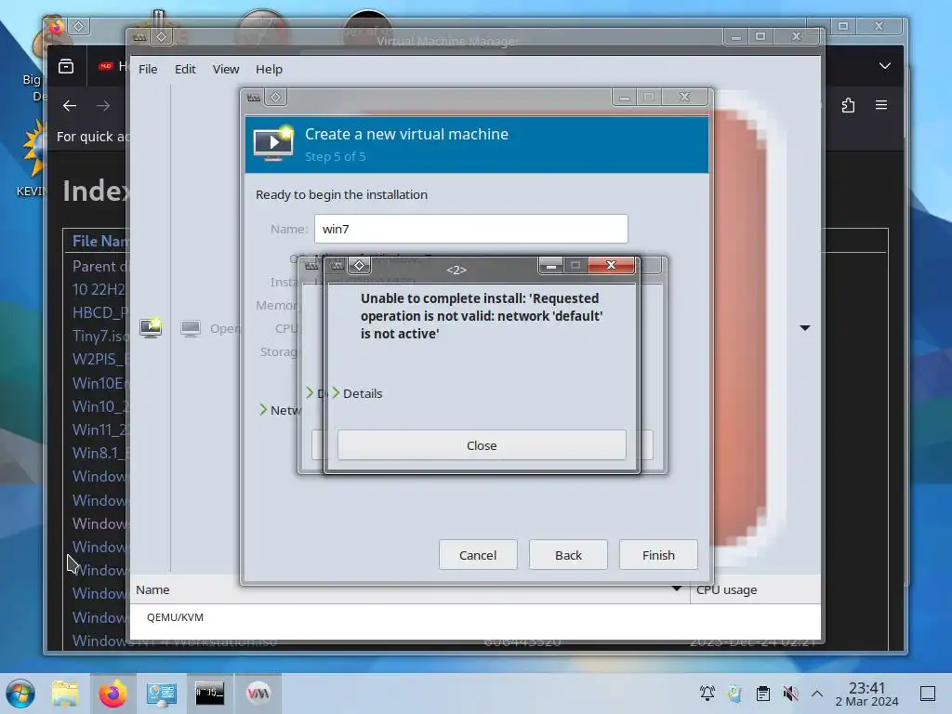Click the show desktop button on taskbar

(x=928, y=694)
